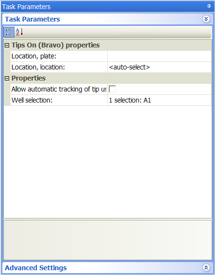
Task: Click the Properties category heading
Action: tap(29, 78)
